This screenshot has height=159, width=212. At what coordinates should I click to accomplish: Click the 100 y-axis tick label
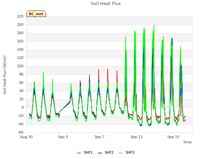(x=20, y=66)
